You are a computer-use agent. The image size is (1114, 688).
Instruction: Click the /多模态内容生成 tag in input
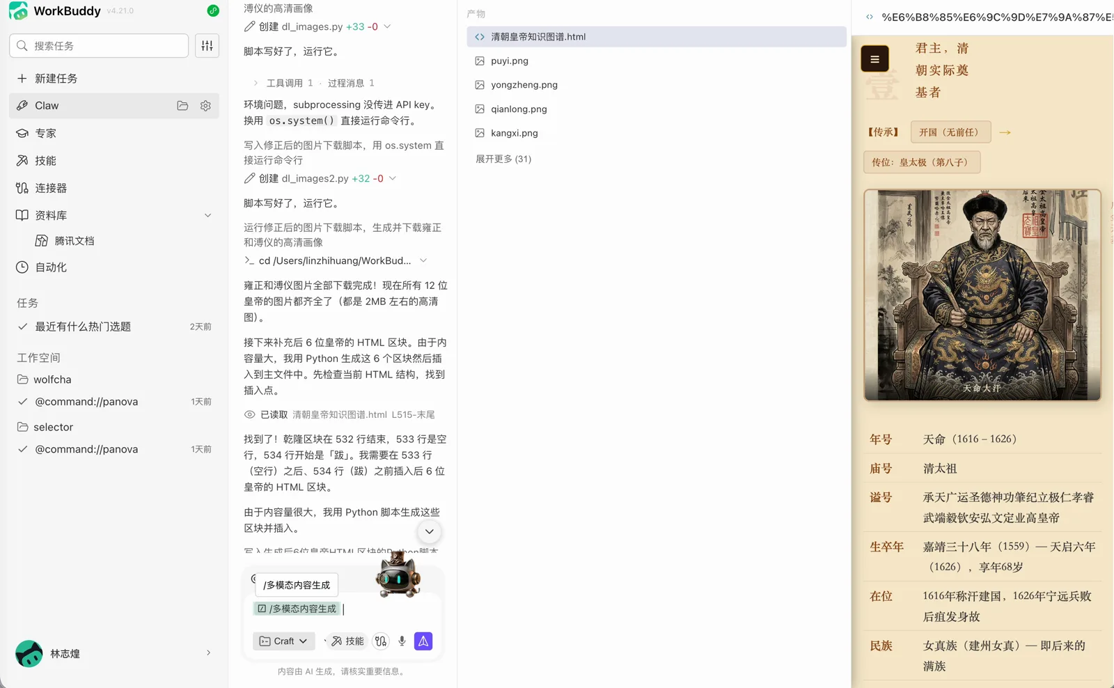pos(297,609)
